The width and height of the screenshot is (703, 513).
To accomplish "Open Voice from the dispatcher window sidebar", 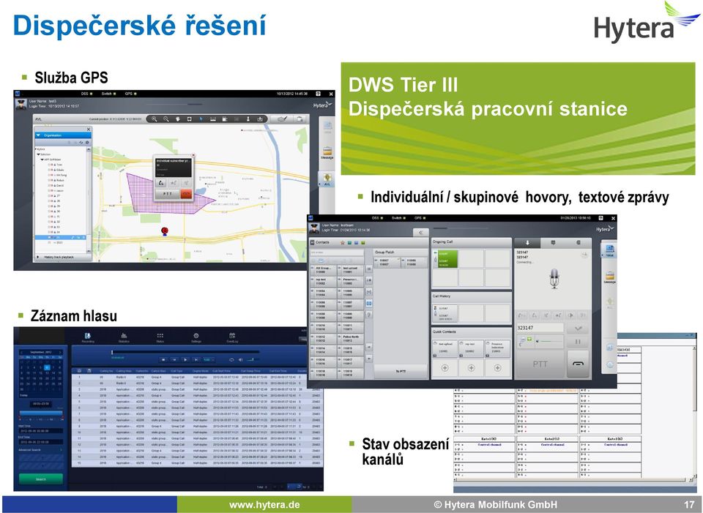I will click(610, 250).
